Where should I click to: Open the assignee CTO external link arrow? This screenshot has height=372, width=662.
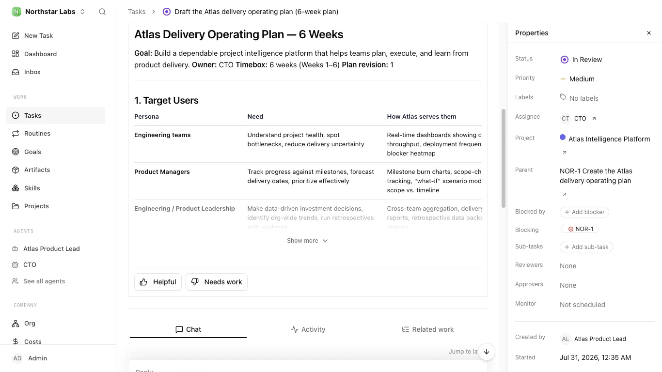(x=594, y=119)
